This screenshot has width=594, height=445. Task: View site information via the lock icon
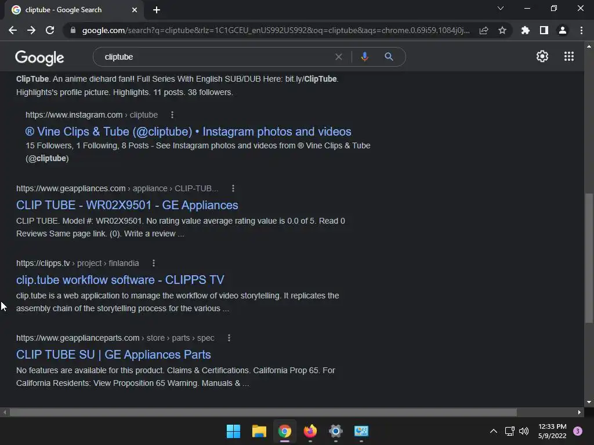pos(73,30)
